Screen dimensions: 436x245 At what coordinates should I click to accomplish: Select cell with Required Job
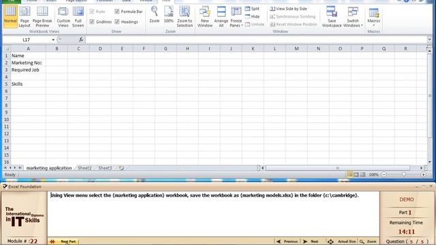coord(28,69)
